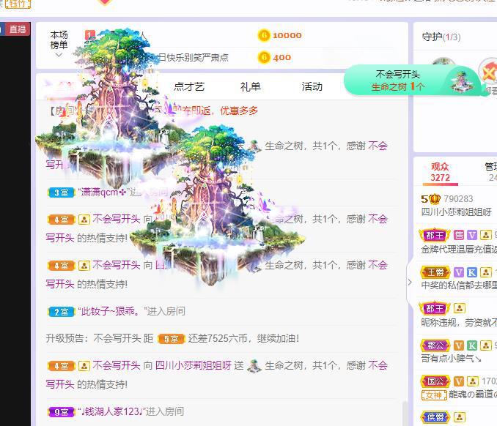Open the viewer named 昵称违规，劳资就不
Screen dimensions: 497x426
[x=459, y=323]
